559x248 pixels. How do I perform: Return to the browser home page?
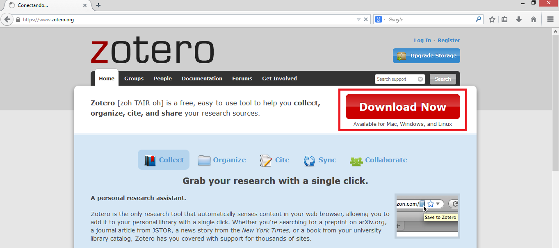pyautogui.click(x=534, y=19)
